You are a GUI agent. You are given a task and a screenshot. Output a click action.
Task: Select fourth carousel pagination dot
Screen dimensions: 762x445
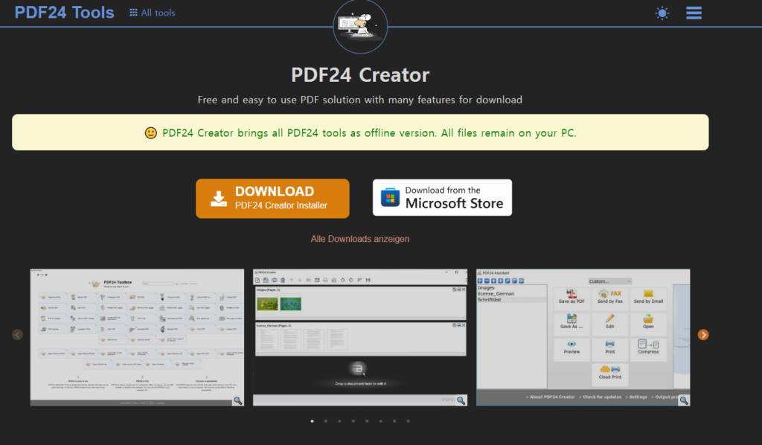(353, 421)
